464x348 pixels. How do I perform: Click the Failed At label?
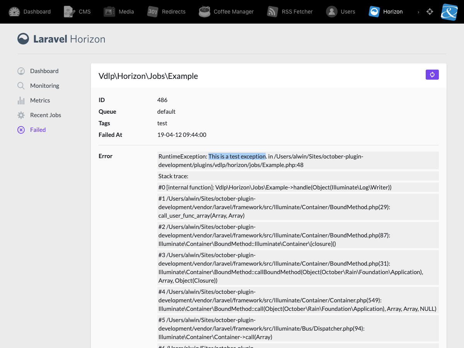(x=111, y=135)
